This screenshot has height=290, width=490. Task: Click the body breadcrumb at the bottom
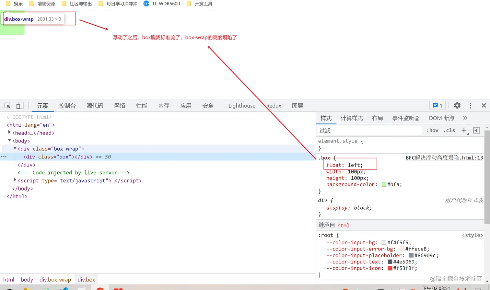pos(27,280)
